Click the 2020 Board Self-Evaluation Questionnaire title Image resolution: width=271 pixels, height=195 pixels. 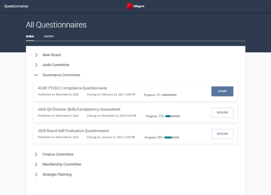pyautogui.click(x=73, y=131)
